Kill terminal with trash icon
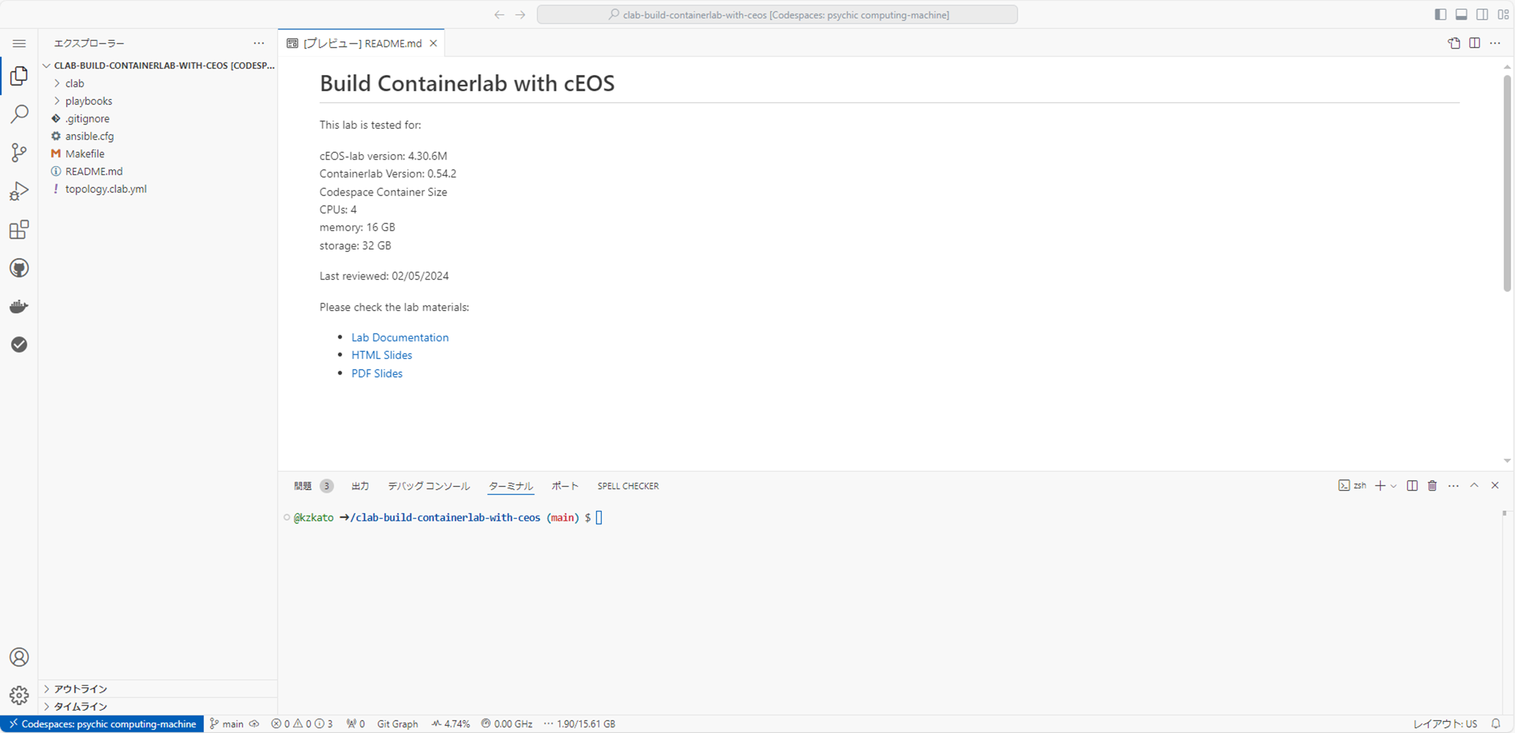 click(1432, 485)
